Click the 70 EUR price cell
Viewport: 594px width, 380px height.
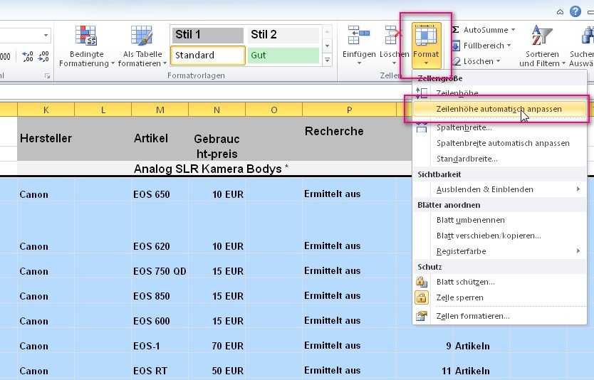[x=217, y=341]
